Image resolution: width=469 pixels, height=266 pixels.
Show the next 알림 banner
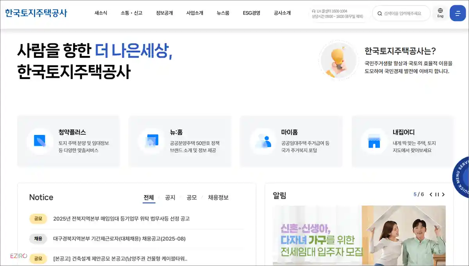pos(443,194)
